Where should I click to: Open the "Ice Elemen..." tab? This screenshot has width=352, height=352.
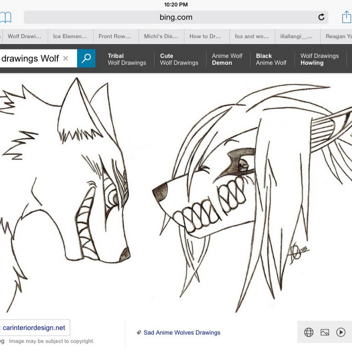(x=70, y=36)
